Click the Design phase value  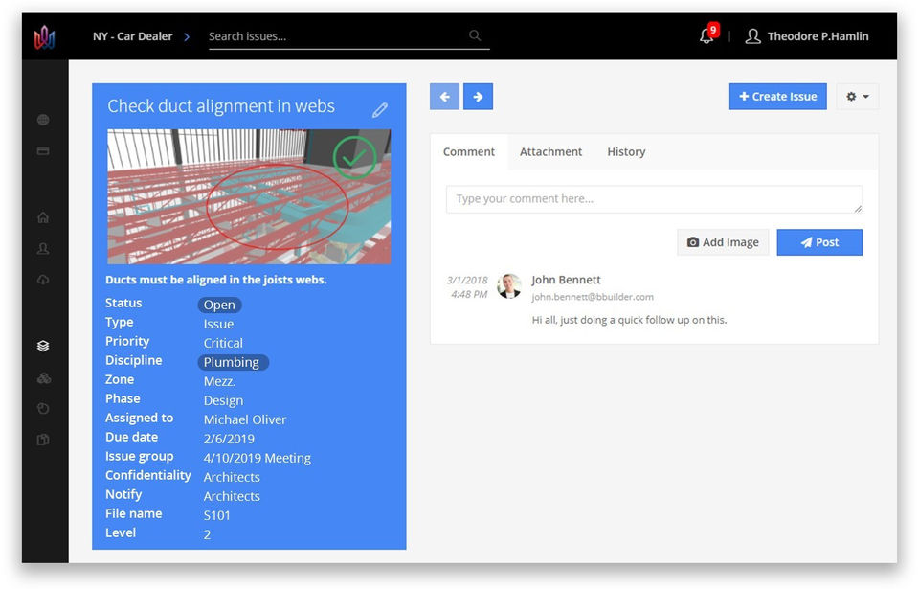[223, 400]
